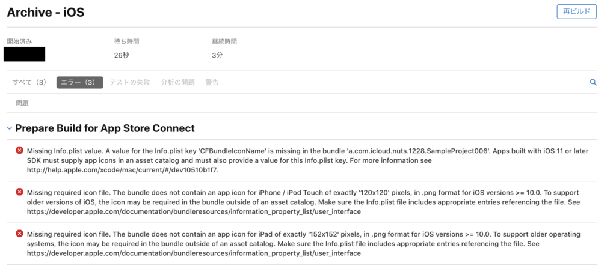The width and height of the screenshot is (616, 269).
Task: Switch to the すべて (3) tab
Action: click(29, 82)
